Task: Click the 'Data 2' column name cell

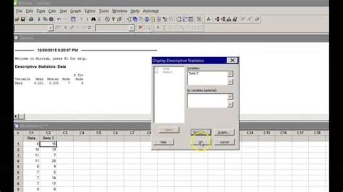Action: (48, 138)
